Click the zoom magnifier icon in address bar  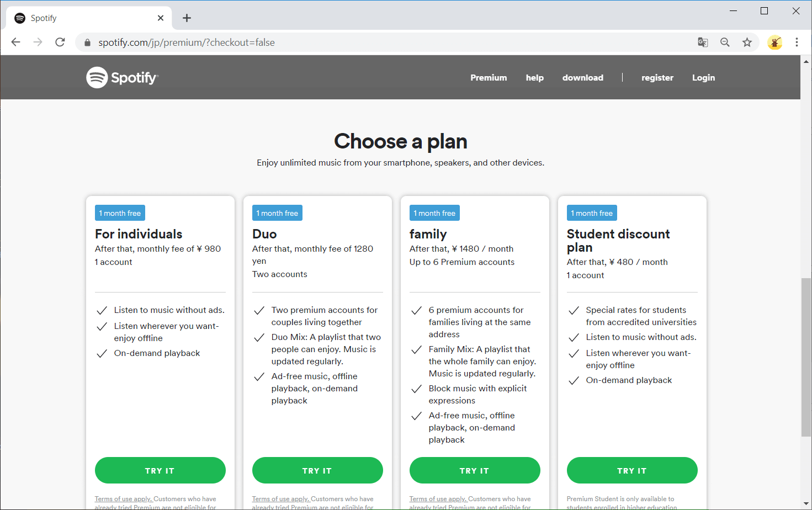[x=725, y=42]
